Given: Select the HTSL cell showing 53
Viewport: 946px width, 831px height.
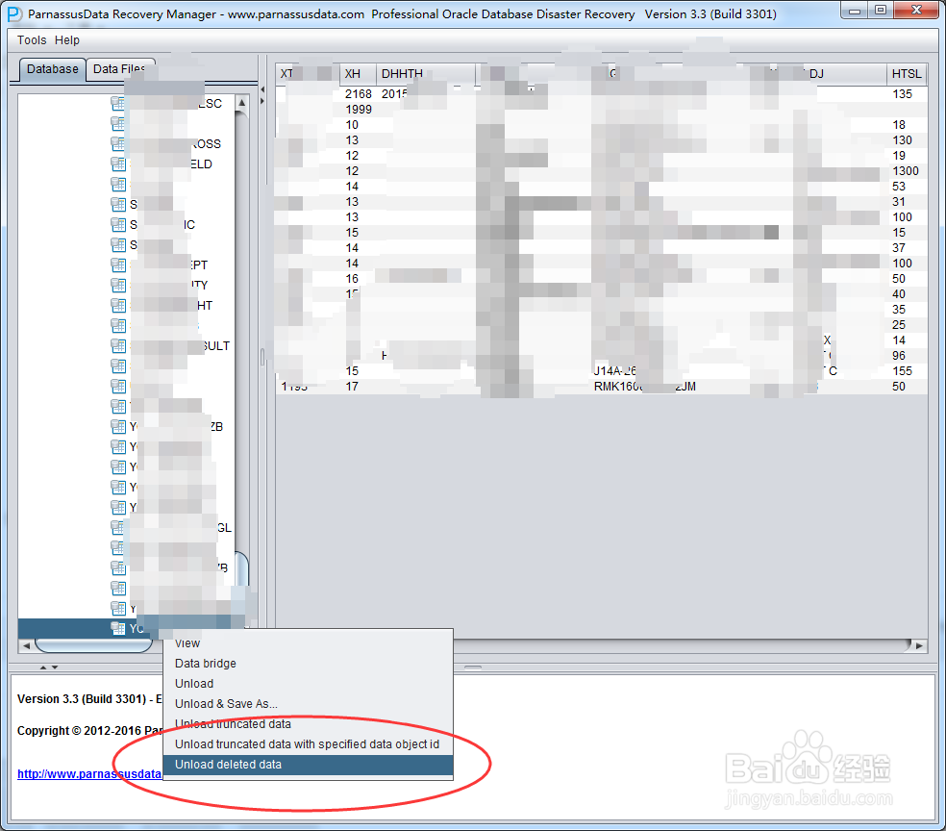Looking at the screenshot, I should click(x=907, y=186).
